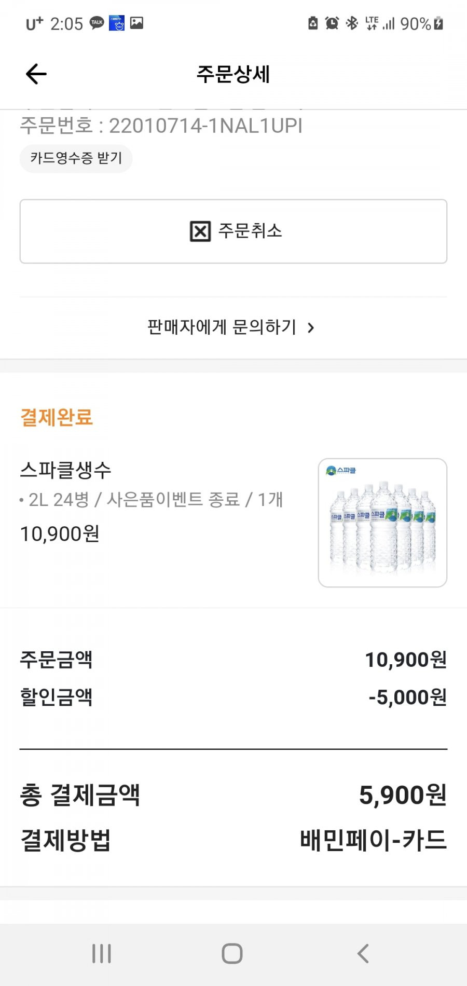Open the 스파클생수 product thumbnail

pos(382,523)
